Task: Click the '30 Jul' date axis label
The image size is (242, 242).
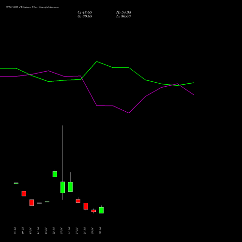Action: pos(100,230)
